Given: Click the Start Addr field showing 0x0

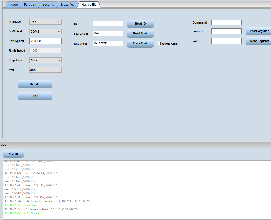Looking at the screenshot, I should coord(108,33).
